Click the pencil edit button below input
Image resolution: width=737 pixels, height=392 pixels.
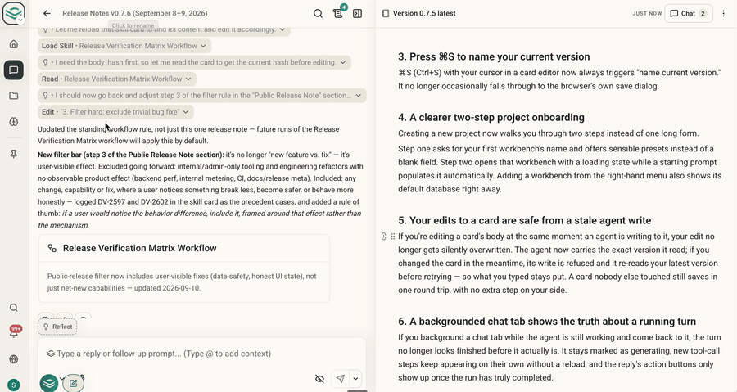(74, 384)
